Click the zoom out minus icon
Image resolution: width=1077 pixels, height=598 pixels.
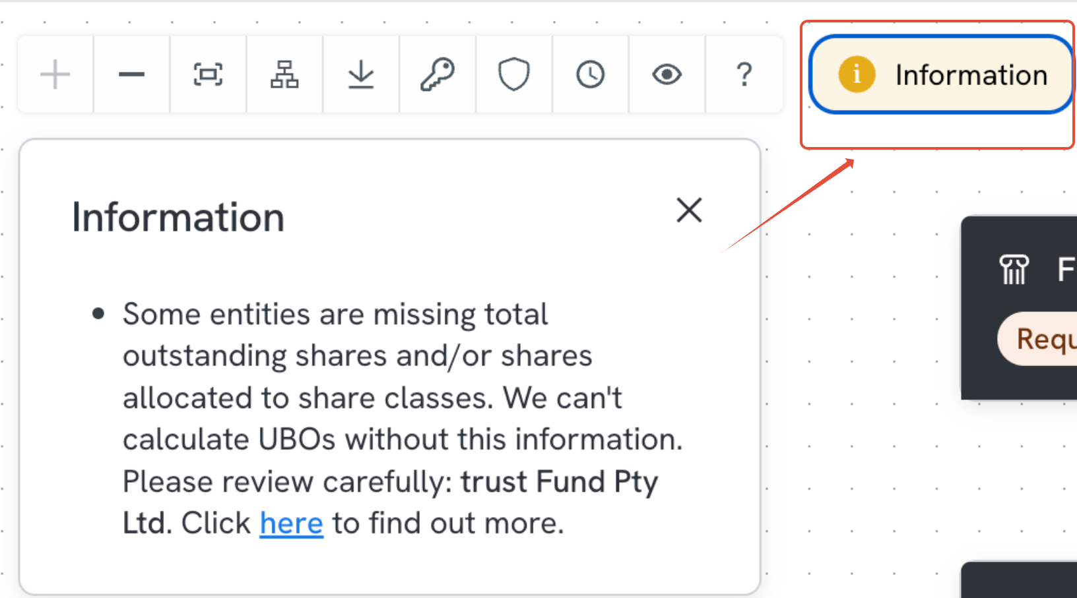click(131, 75)
